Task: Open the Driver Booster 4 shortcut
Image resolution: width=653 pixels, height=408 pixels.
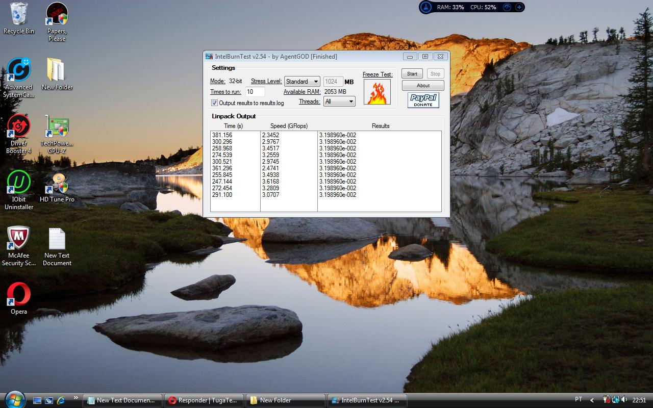Action: click(x=19, y=126)
